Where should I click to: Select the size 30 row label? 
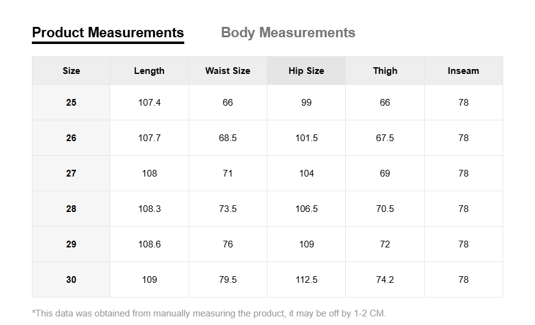pyautogui.click(x=71, y=280)
